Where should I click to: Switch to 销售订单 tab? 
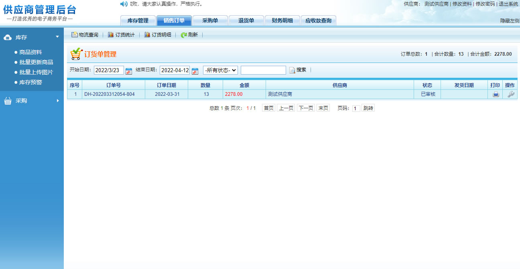tap(174, 20)
